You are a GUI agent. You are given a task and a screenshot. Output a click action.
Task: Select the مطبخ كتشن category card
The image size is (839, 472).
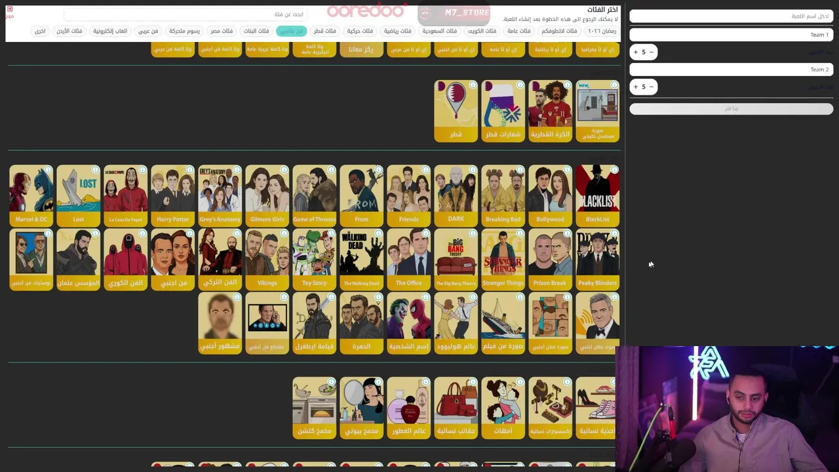coord(315,407)
